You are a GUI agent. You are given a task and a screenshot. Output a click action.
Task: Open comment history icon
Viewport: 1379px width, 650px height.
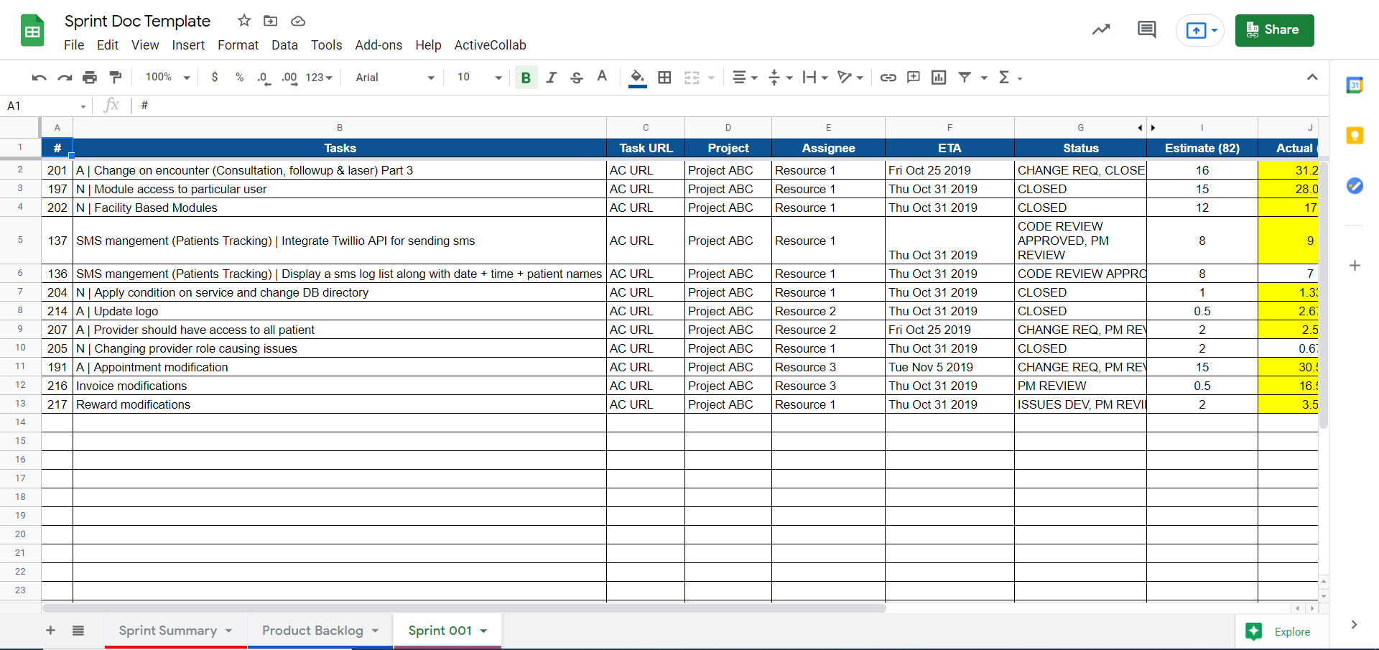tap(1147, 29)
